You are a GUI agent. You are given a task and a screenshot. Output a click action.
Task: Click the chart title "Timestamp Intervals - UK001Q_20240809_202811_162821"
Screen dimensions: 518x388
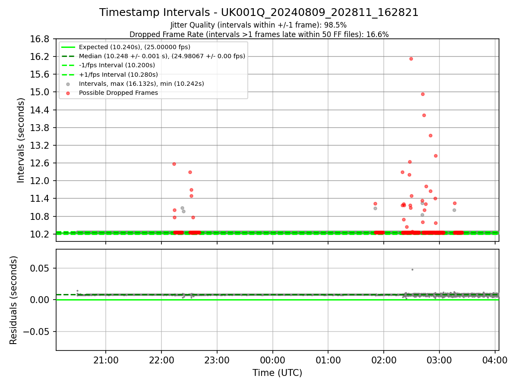pos(259,13)
